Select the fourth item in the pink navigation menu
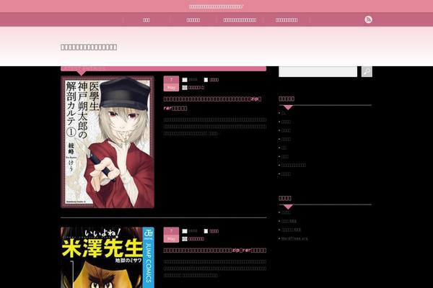 click(287, 20)
